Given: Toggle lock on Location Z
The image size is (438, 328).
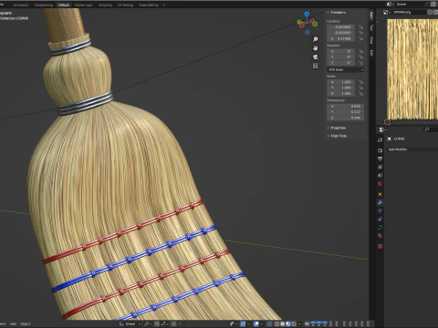Looking at the screenshot, I should pyautogui.click(x=361, y=38).
